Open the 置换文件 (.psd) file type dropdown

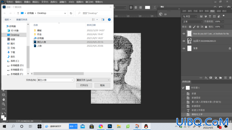pos(93,80)
